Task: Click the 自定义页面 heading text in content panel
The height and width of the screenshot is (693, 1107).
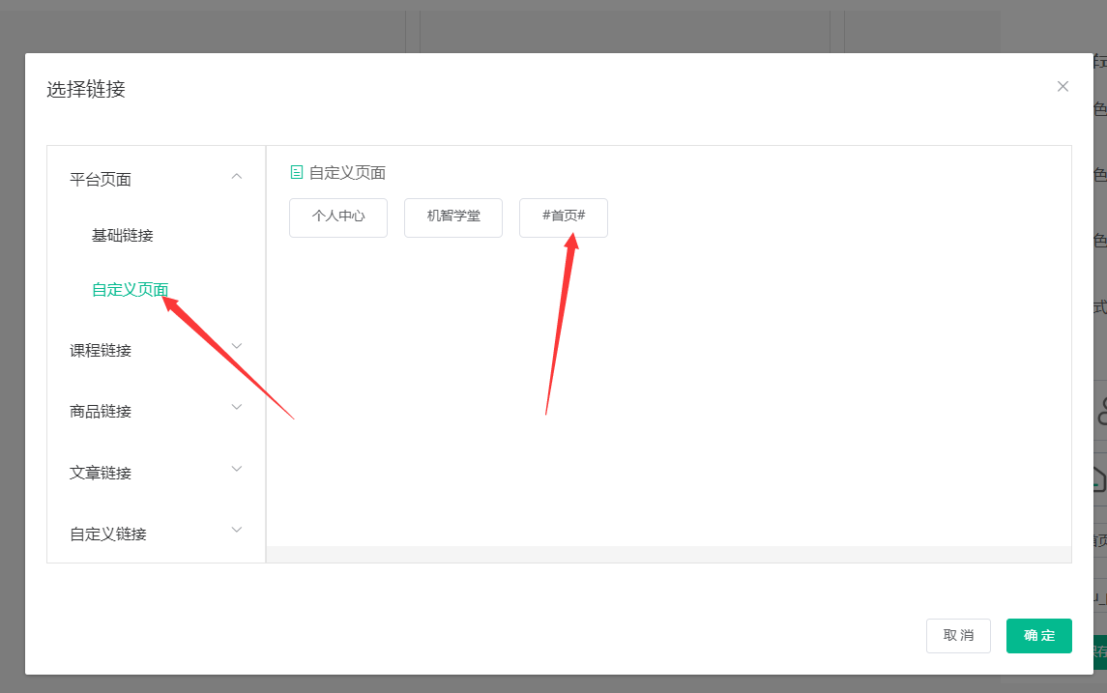Action: tap(347, 173)
